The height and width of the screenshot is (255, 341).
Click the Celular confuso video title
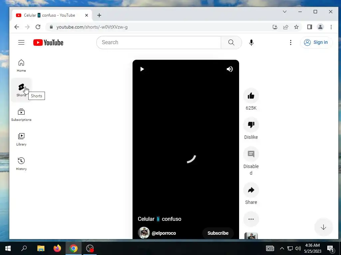[x=160, y=219]
